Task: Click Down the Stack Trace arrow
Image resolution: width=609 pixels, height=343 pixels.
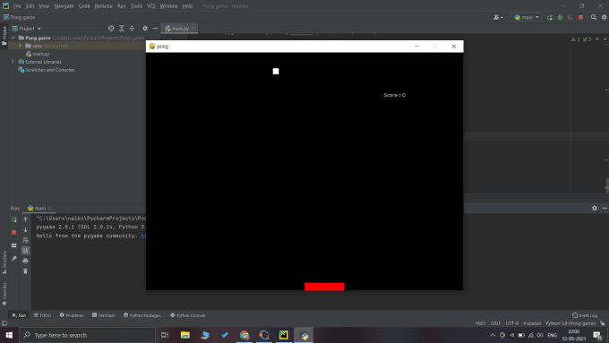Action: (25, 230)
